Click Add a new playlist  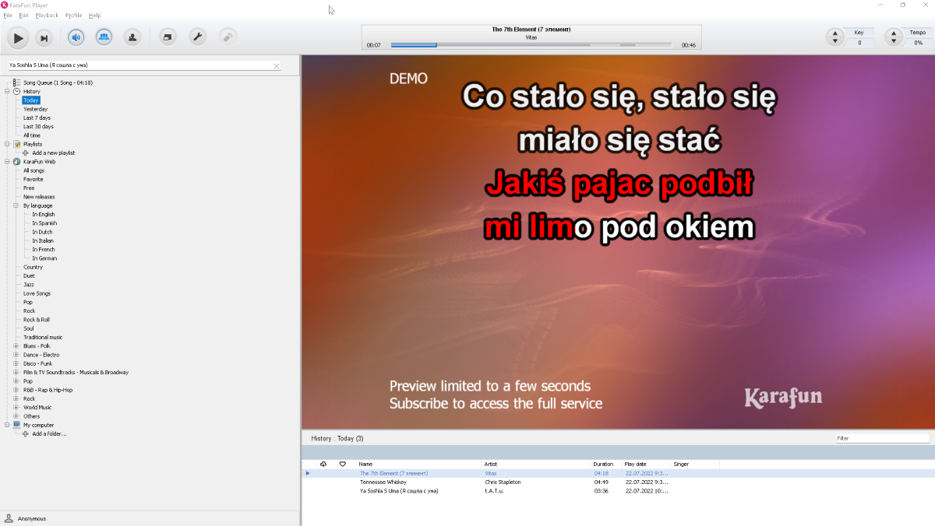click(54, 153)
